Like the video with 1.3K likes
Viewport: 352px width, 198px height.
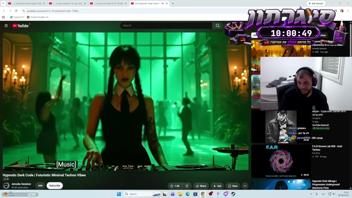click(175, 186)
